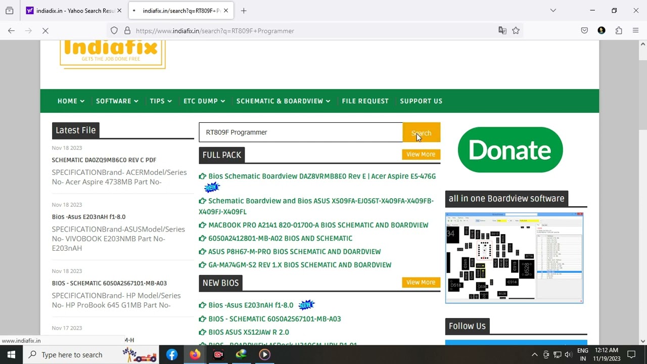
Task: Close the Yahoo Search Results tab
Action: click(x=119, y=11)
